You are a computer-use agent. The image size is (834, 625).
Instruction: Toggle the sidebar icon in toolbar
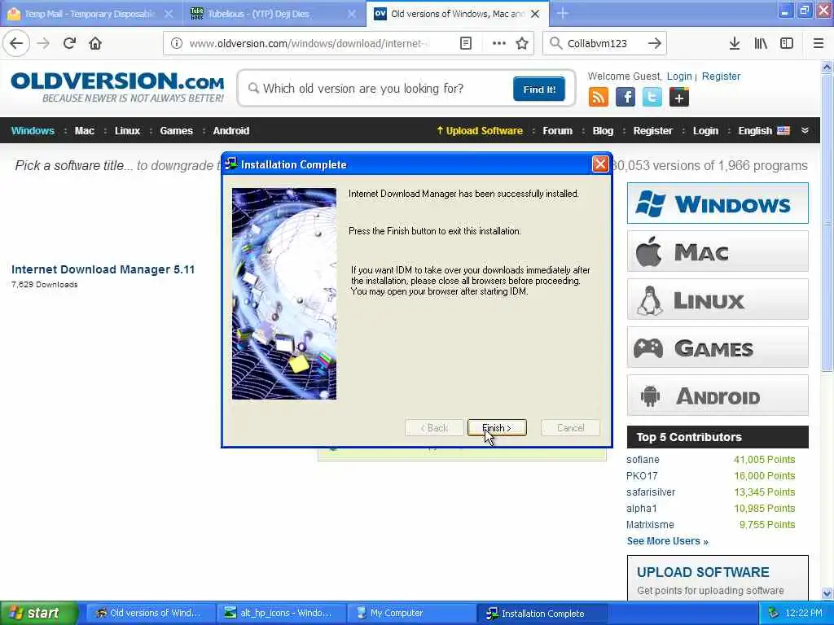787,43
